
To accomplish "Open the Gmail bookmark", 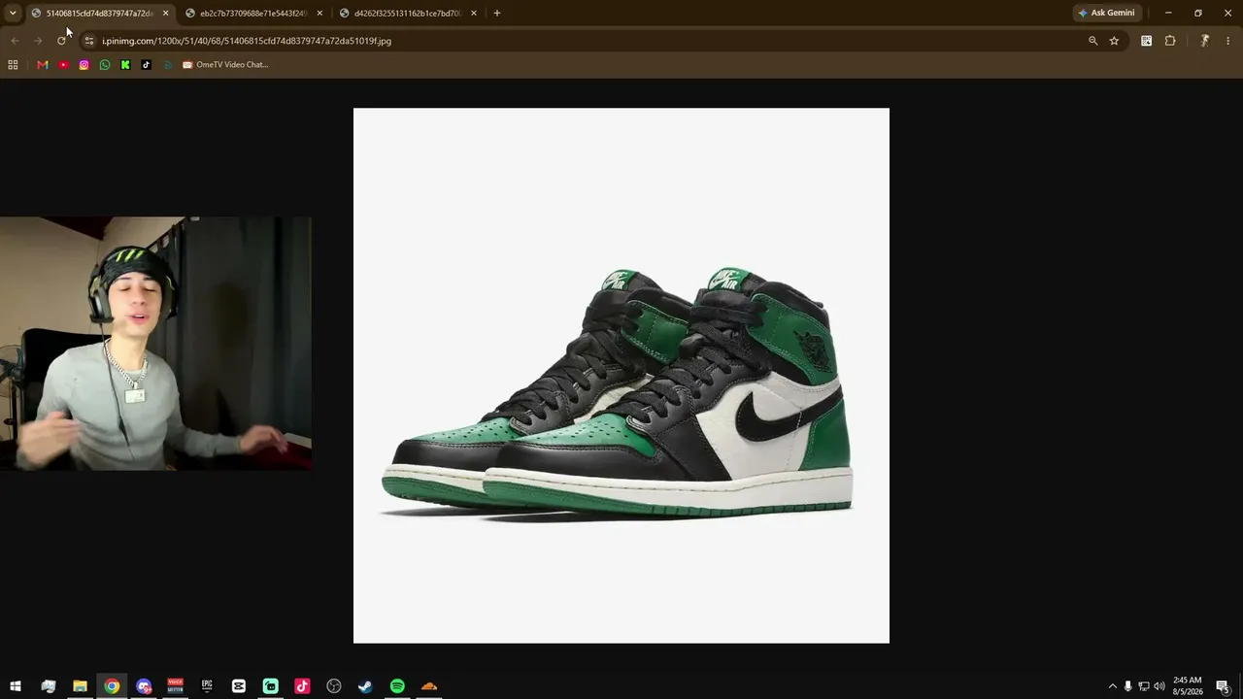I will tap(43, 65).
